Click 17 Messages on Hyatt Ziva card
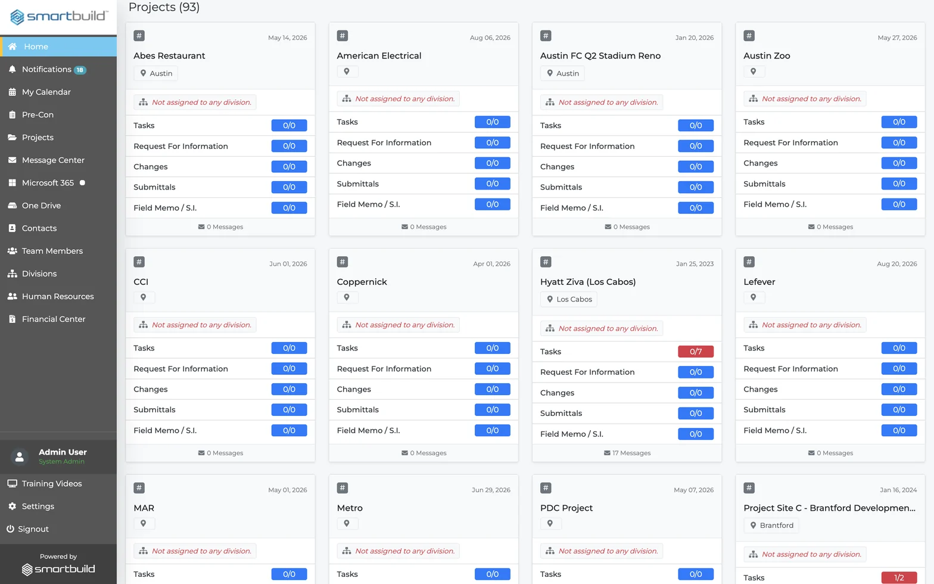The image size is (934, 584). pos(627,453)
